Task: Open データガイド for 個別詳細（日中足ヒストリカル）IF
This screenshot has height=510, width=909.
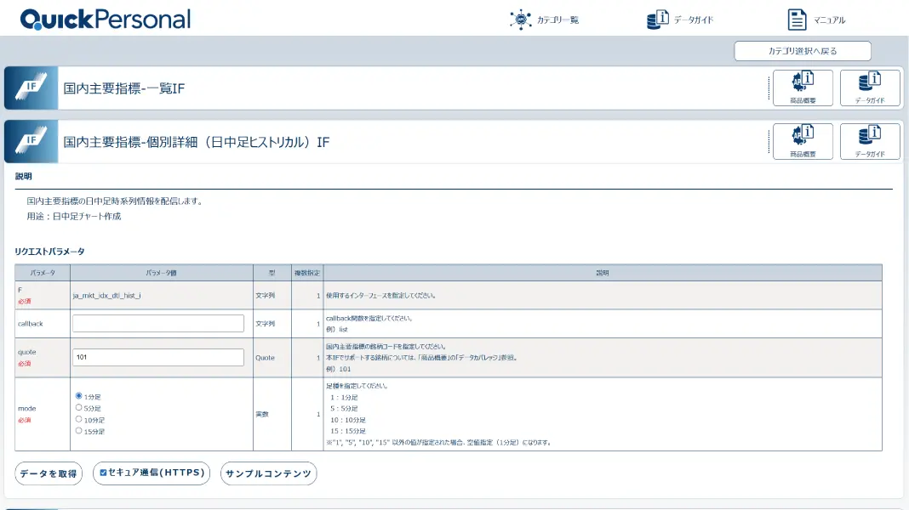Action: tap(870, 141)
